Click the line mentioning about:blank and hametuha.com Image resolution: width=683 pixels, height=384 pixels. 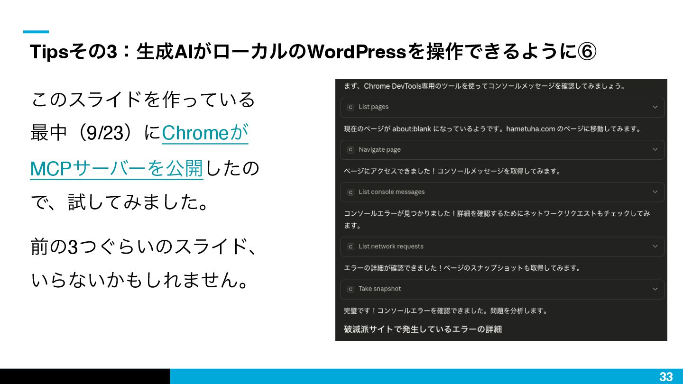coord(492,128)
